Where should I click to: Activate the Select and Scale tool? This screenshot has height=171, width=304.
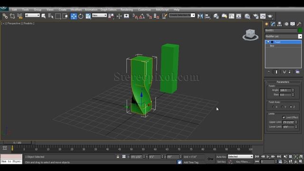(88, 16)
